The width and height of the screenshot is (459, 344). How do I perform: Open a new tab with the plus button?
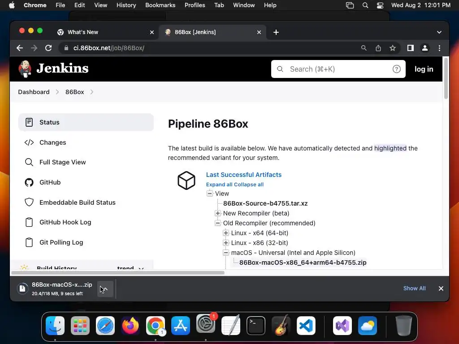pos(276,32)
